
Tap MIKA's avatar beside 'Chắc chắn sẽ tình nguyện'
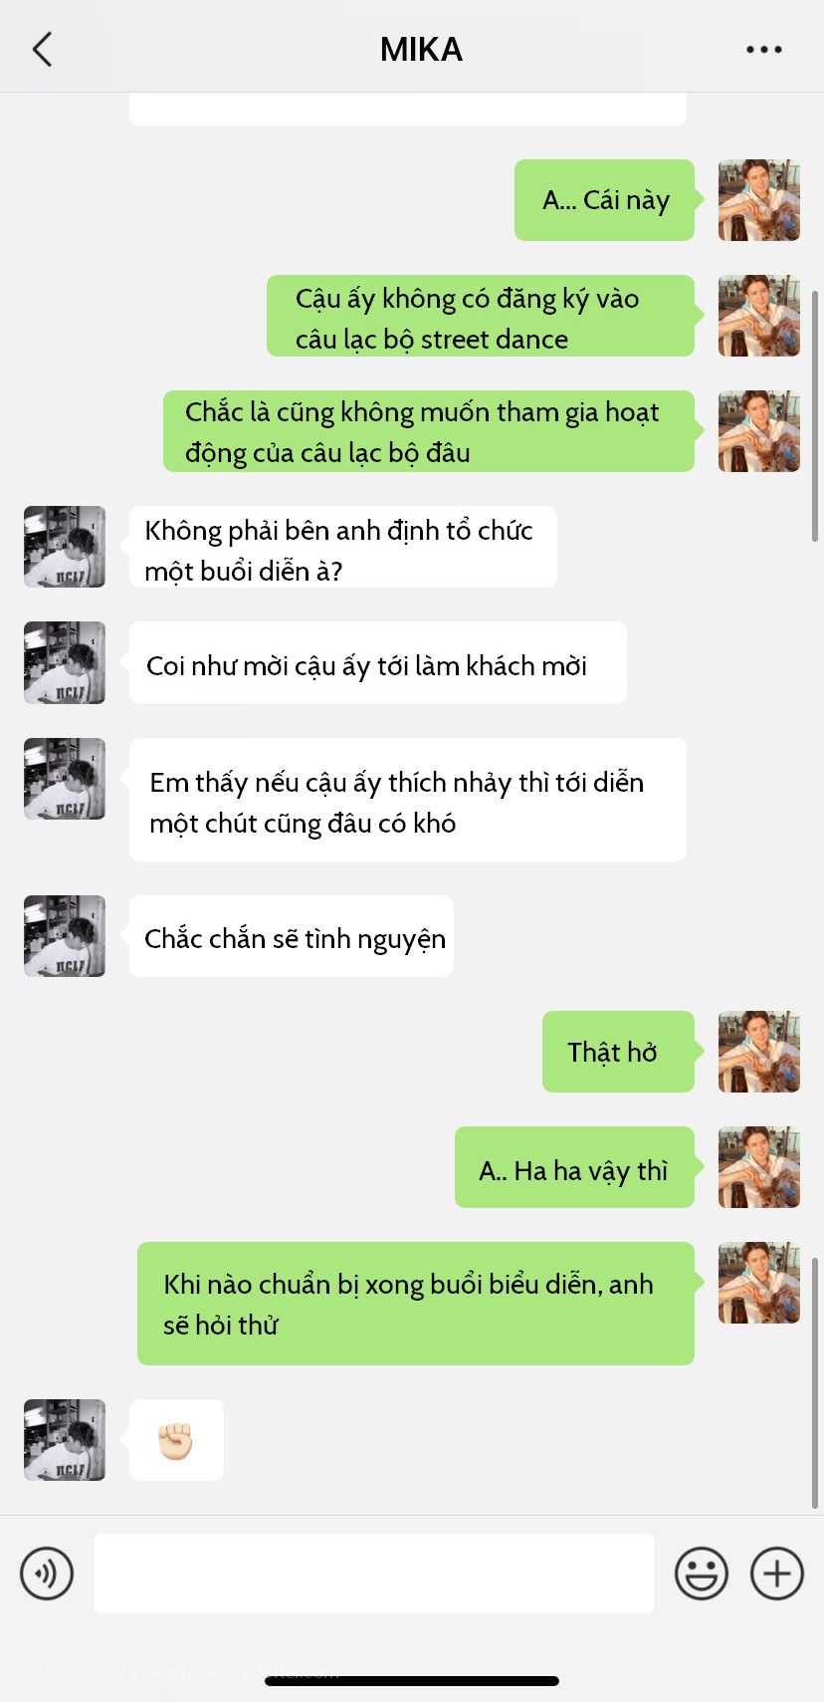[x=65, y=936]
